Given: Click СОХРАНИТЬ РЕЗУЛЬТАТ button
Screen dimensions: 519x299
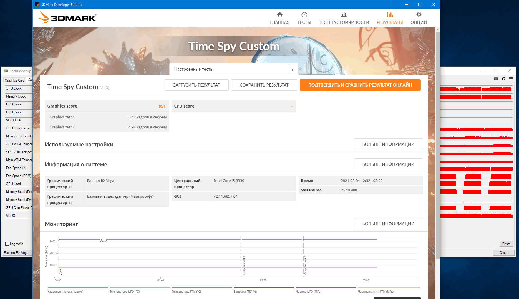Looking at the screenshot, I should tap(264, 85).
